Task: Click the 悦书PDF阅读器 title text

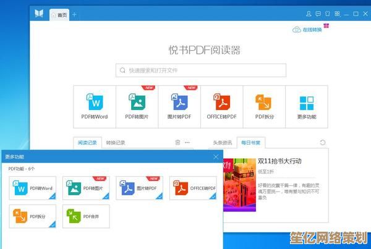Action: (205, 50)
